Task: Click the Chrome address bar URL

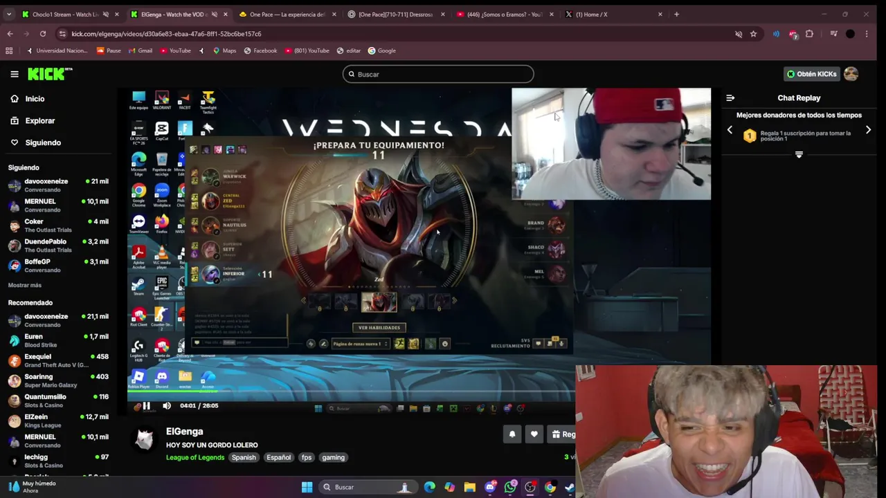Action: pyautogui.click(x=166, y=34)
